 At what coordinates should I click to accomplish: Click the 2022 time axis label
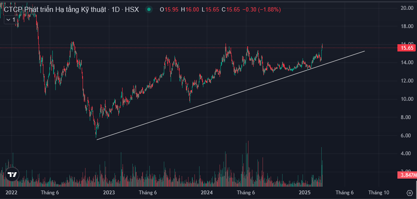11,193
